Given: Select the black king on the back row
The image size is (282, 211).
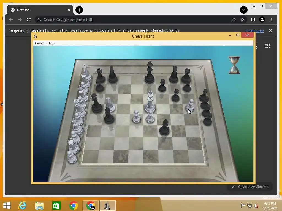Looking at the screenshot, I should (150, 72).
